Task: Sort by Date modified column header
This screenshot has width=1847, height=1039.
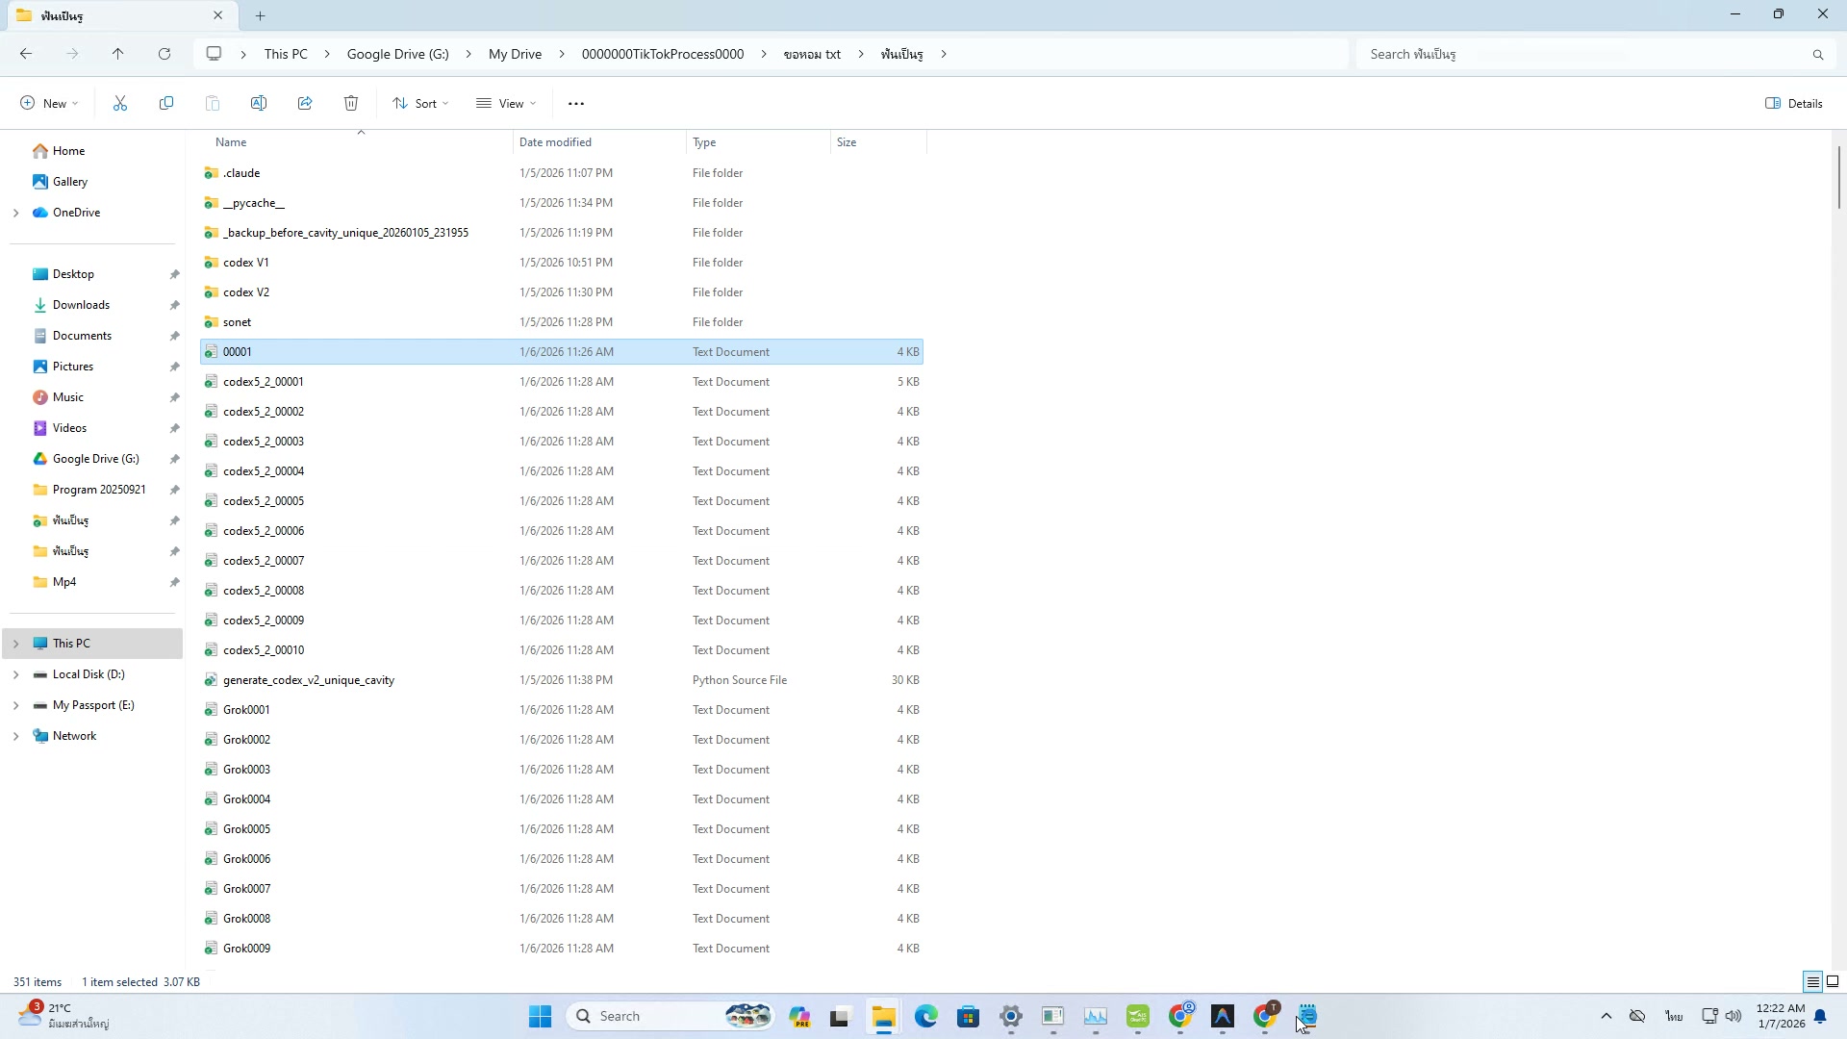Action: [556, 142]
